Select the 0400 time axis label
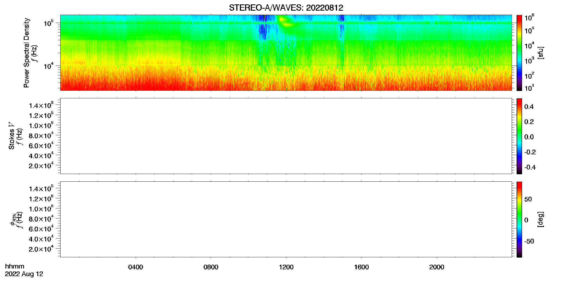This screenshot has height=295, width=572. (x=136, y=267)
